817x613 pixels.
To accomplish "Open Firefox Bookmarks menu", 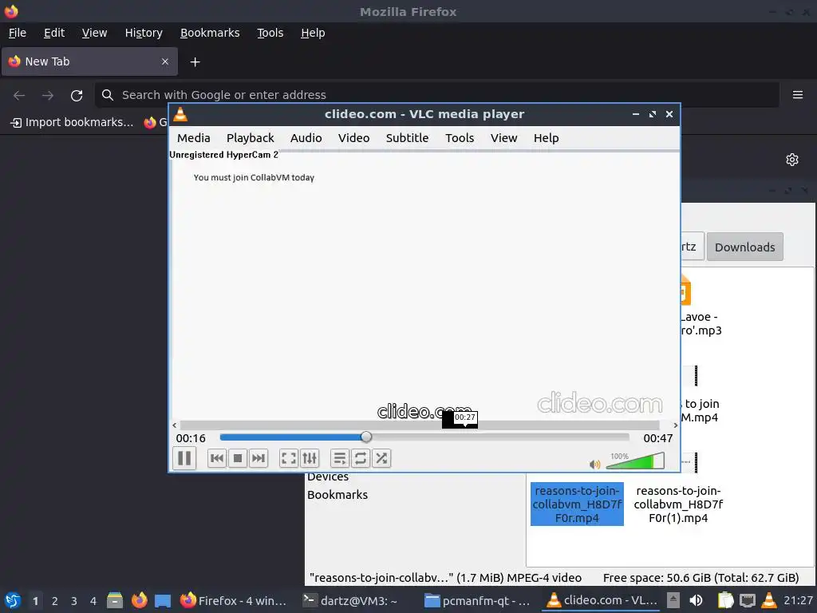I will (x=210, y=33).
